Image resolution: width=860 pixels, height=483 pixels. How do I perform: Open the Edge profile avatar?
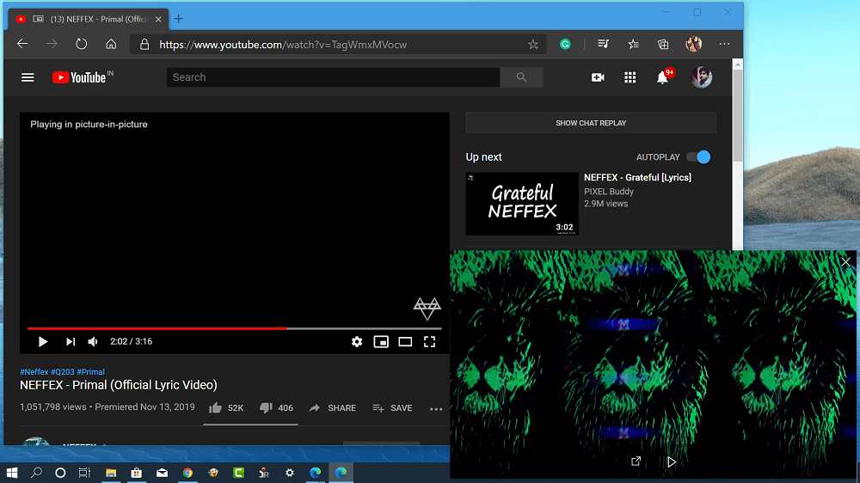pyautogui.click(x=694, y=44)
